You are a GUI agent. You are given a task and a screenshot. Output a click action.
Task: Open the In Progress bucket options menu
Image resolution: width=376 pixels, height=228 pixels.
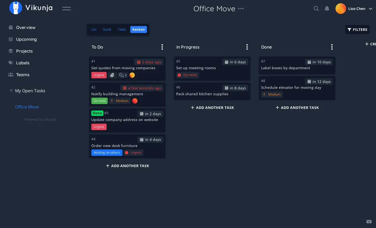[x=247, y=47]
